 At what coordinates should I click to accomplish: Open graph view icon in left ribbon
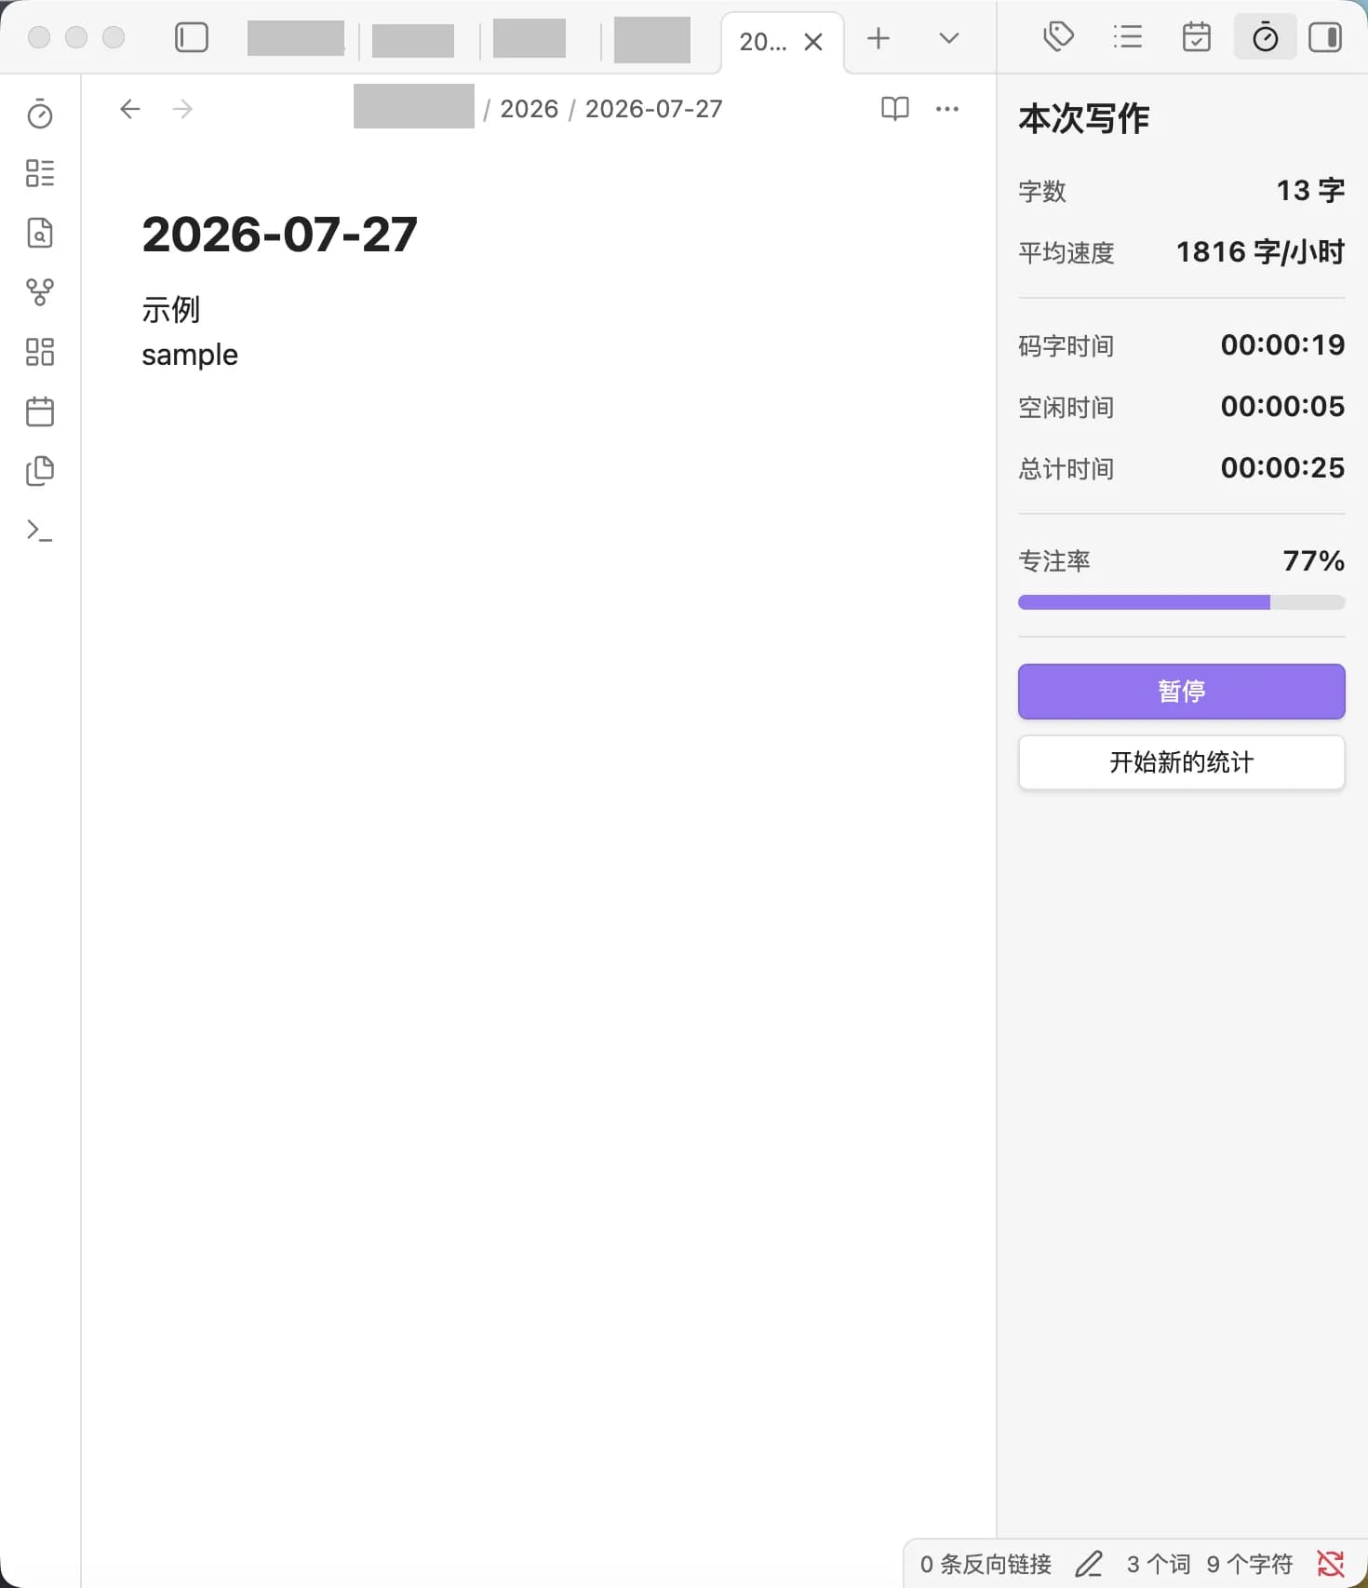tap(40, 292)
